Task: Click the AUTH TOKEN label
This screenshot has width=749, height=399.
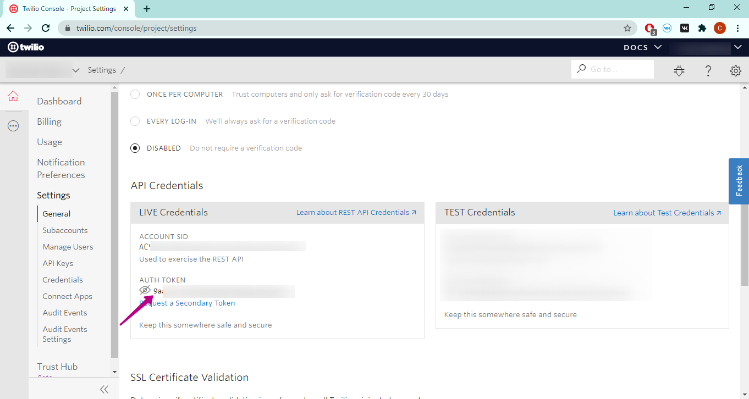Action: click(162, 280)
